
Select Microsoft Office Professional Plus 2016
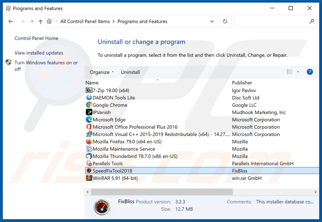135,127
